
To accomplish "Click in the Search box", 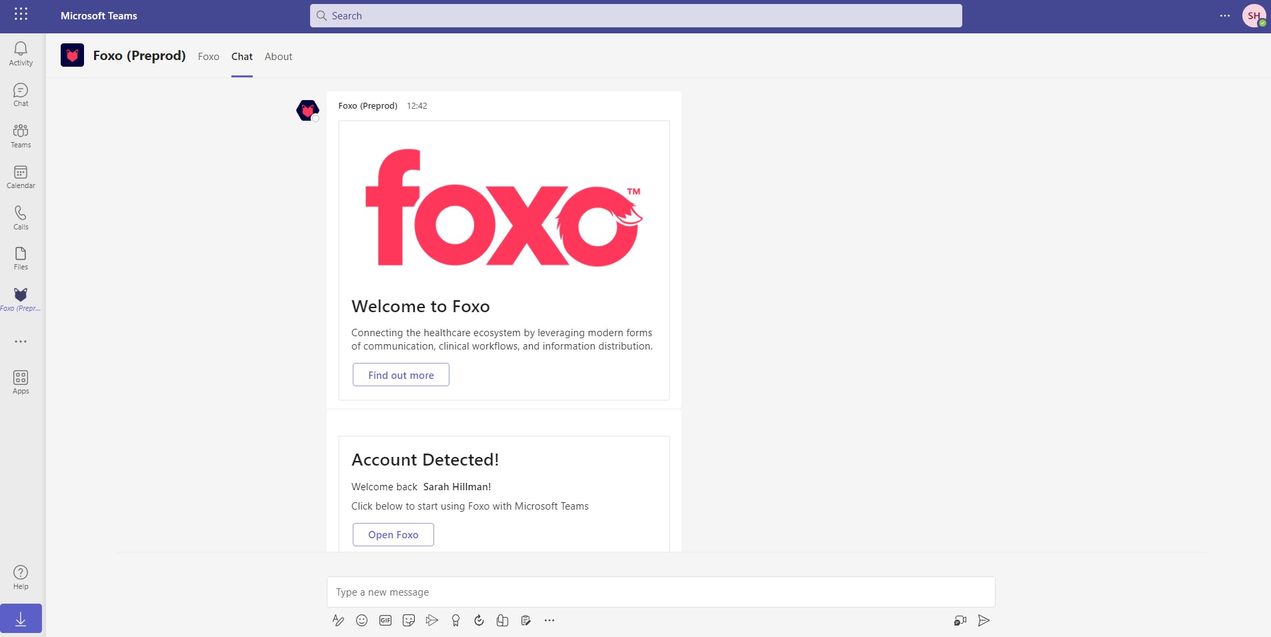I will point(635,15).
